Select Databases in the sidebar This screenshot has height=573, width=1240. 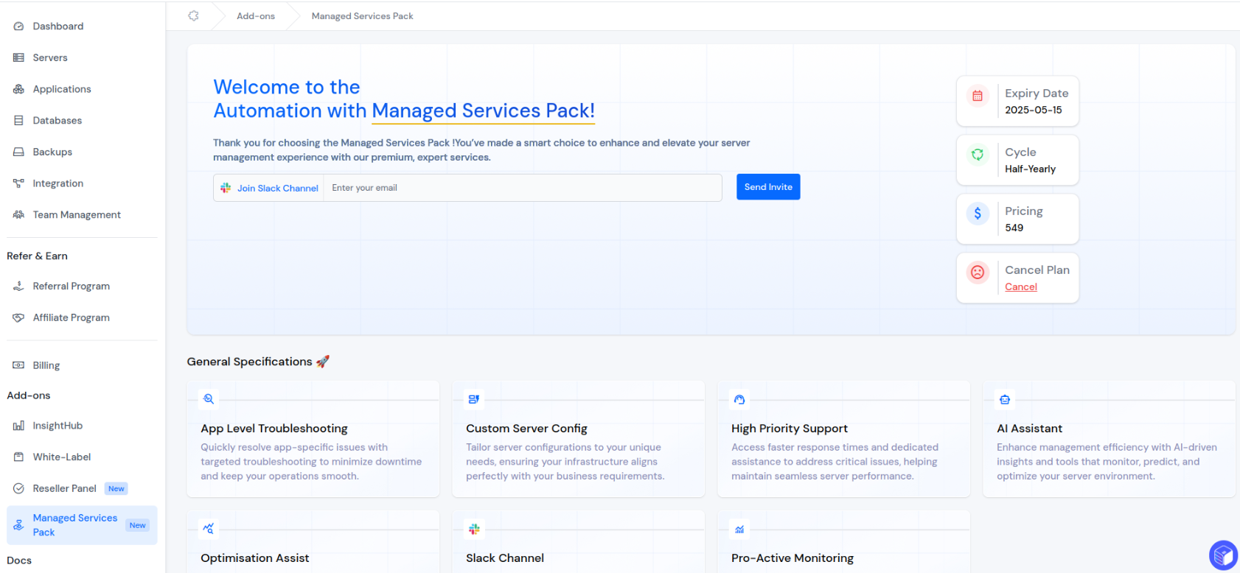click(x=82, y=121)
